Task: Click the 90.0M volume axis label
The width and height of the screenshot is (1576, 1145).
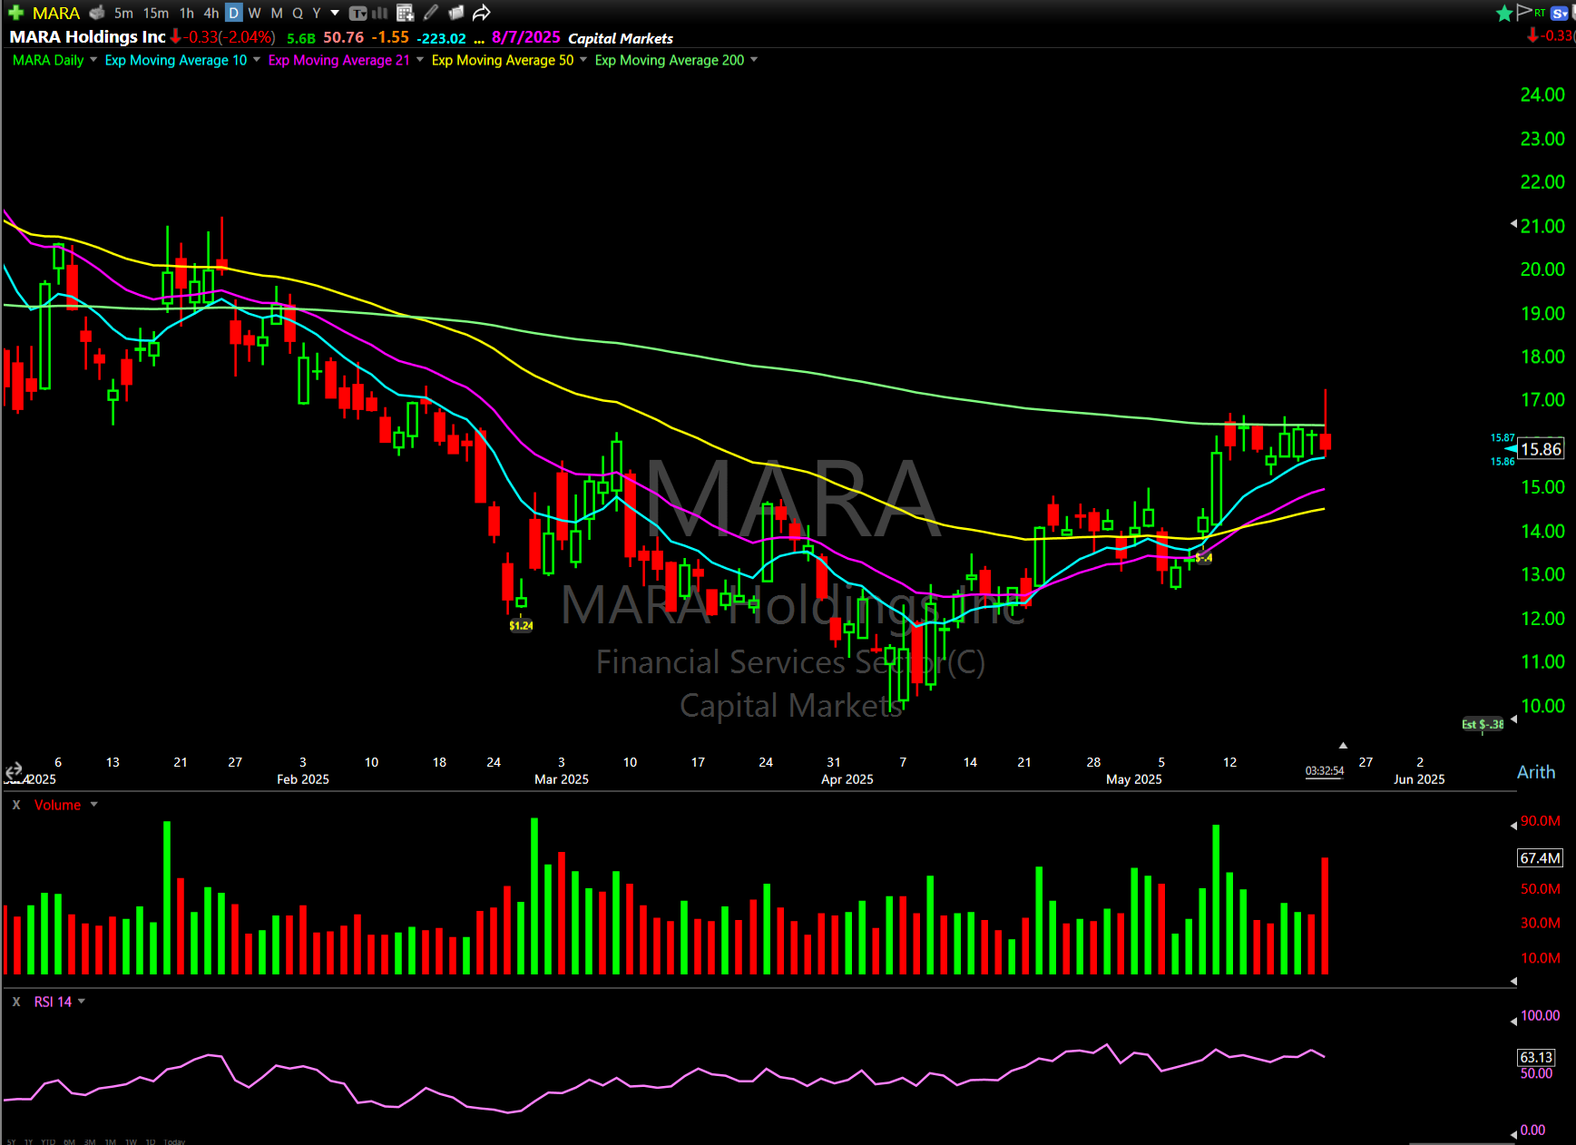Action: pos(1541,821)
